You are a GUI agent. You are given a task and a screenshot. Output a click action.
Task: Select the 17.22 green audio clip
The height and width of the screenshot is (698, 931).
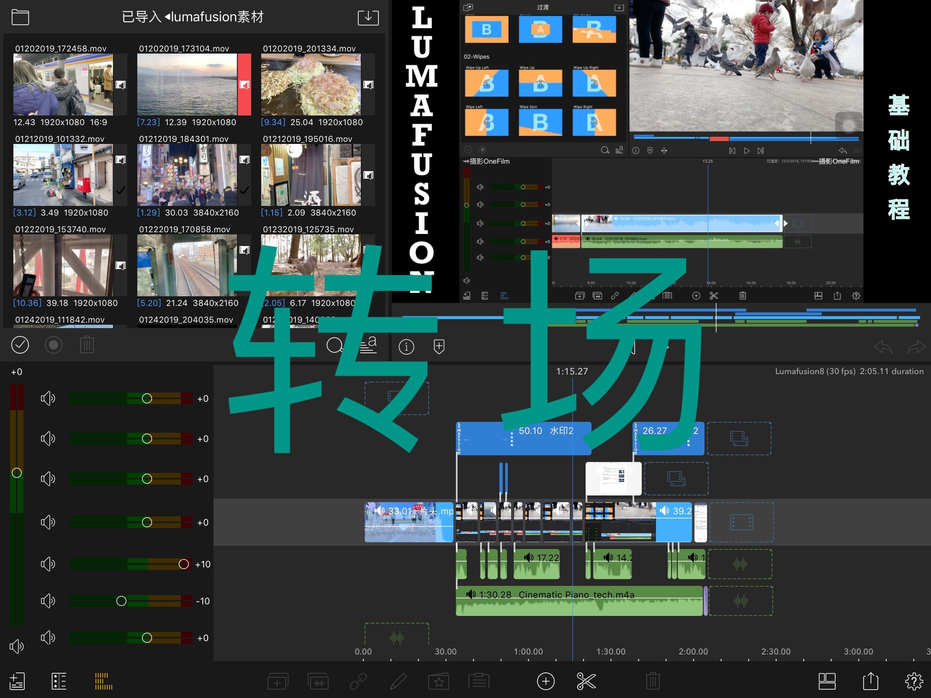[537, 564]
